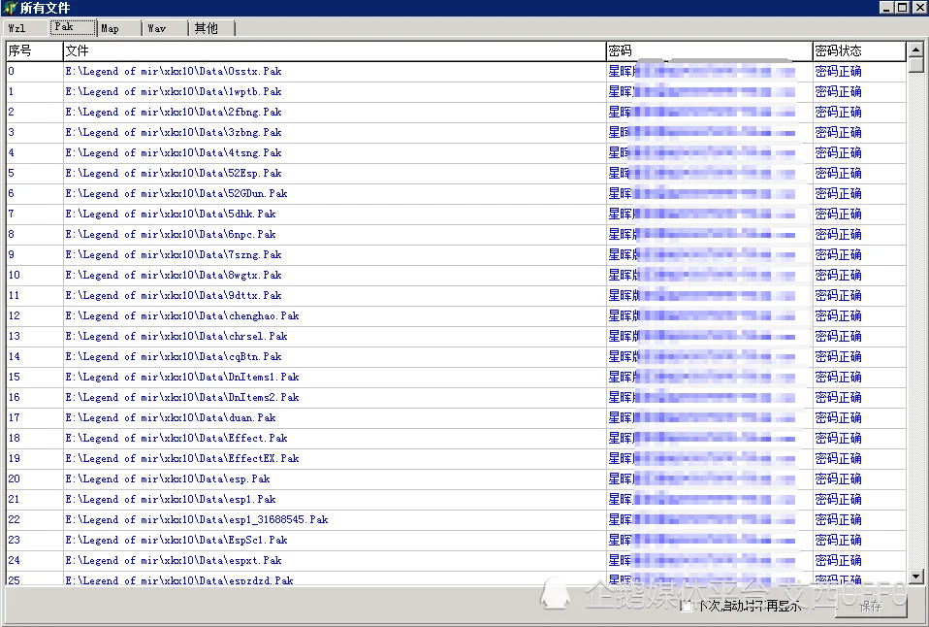Click the 密码状态 column header
Viewport: 929px width, 627px height.
[858, 50]
